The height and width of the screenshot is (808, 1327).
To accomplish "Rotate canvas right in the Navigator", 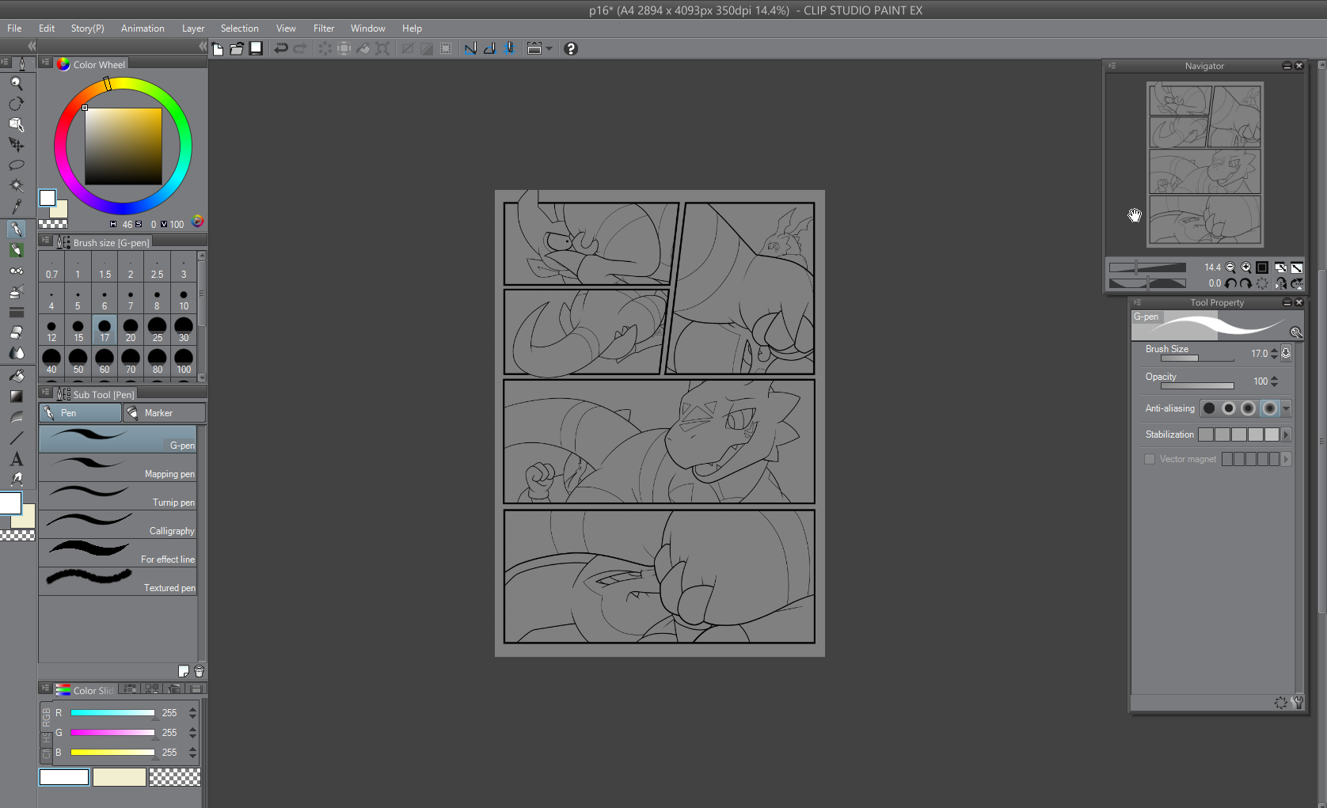I will coord(1246,283).
